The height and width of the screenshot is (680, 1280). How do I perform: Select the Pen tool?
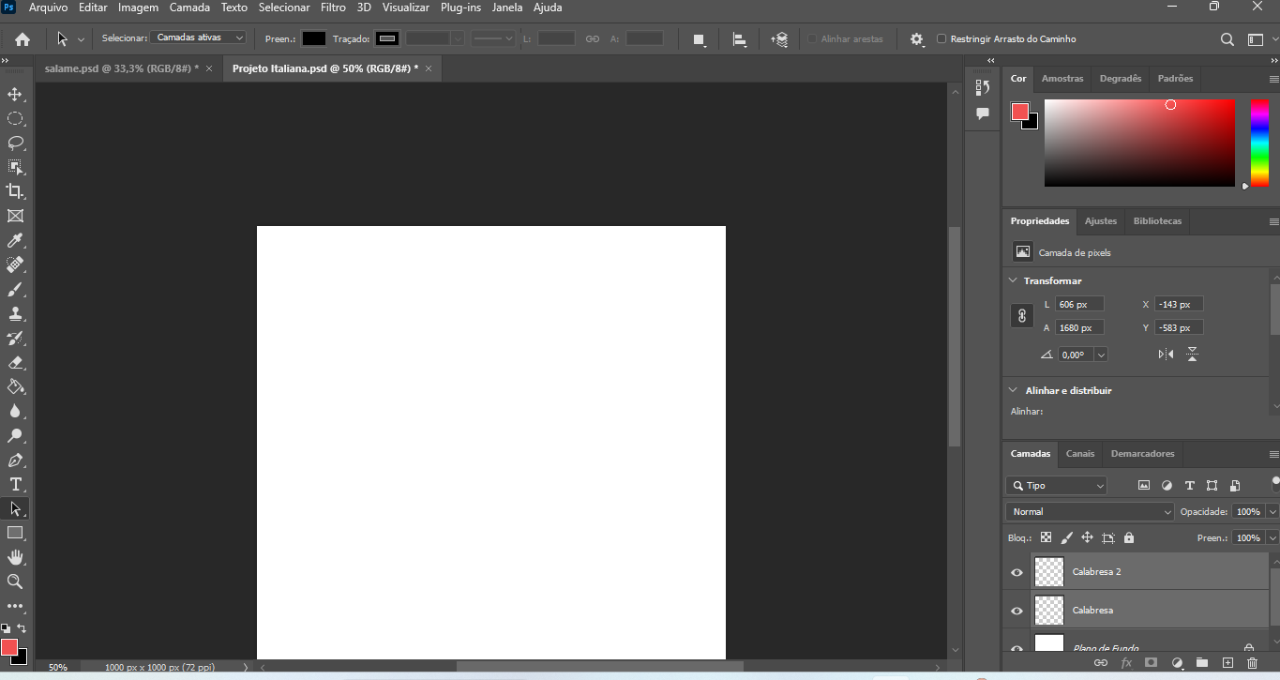point(15,461)
